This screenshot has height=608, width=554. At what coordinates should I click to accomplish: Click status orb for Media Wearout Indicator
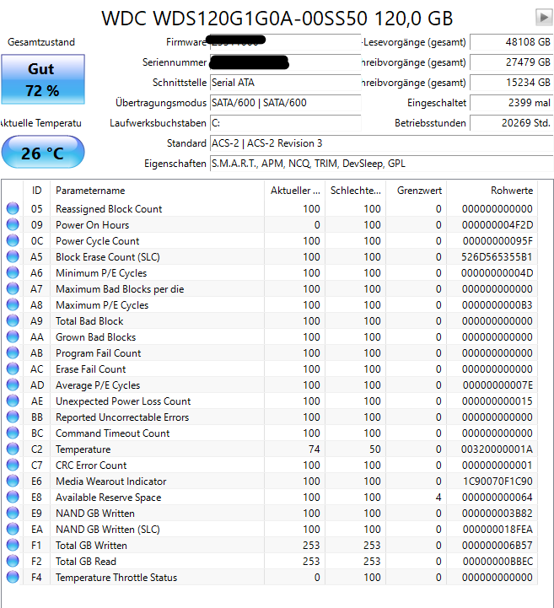click(x=13, y=482)
